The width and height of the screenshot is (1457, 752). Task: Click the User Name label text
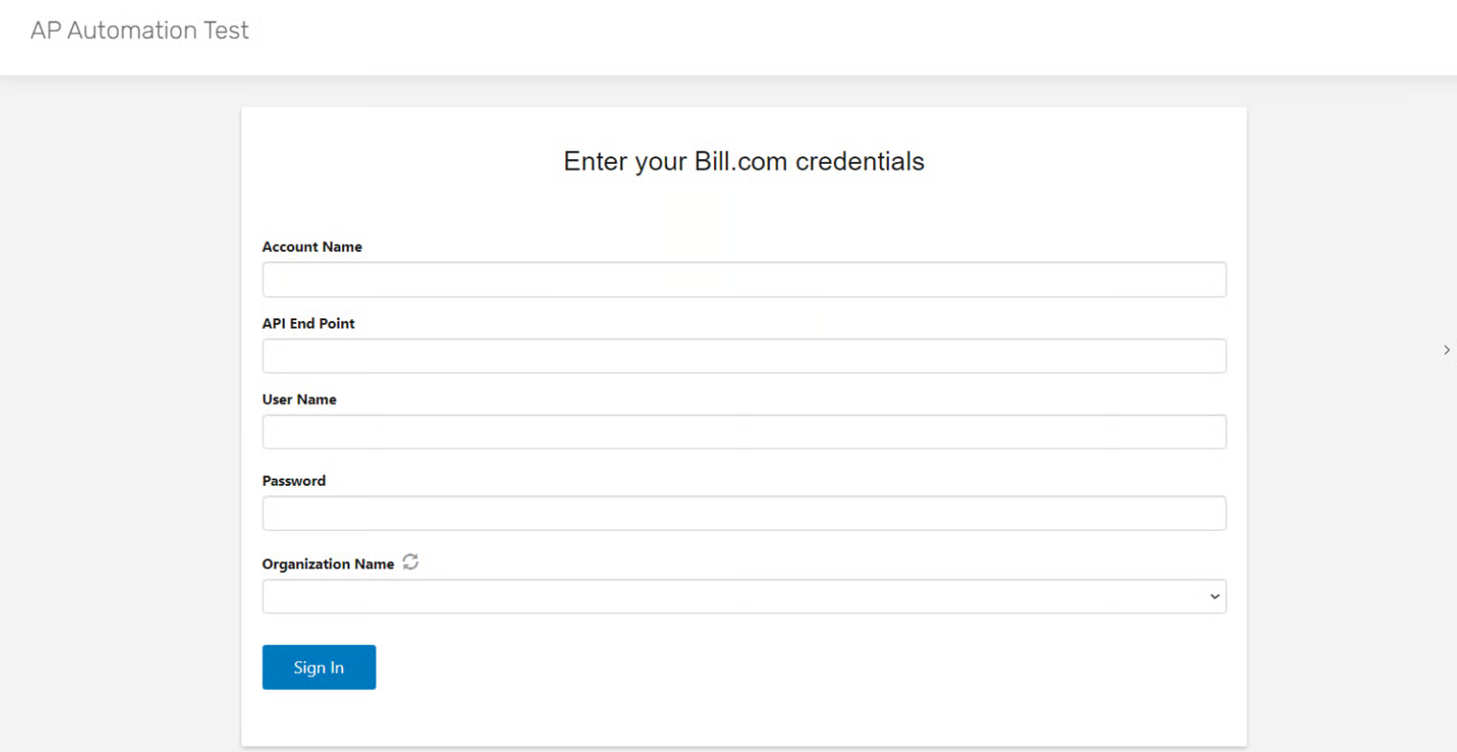click(x=299, y=399)
